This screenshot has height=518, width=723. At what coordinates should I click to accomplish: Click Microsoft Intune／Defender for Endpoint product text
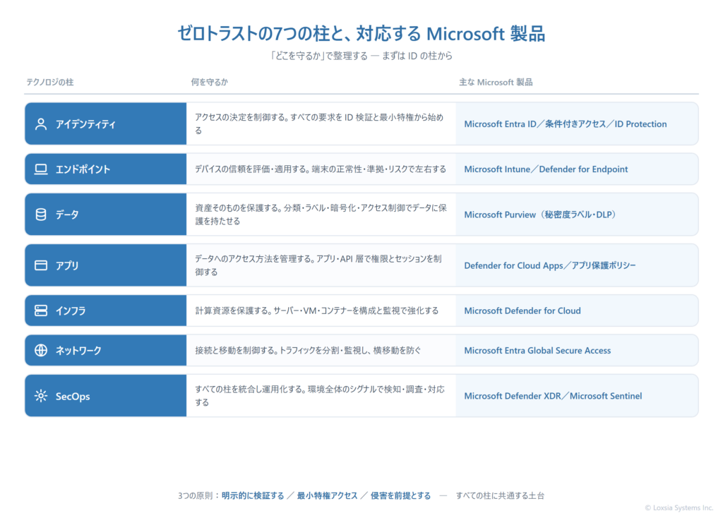point(546,169)
